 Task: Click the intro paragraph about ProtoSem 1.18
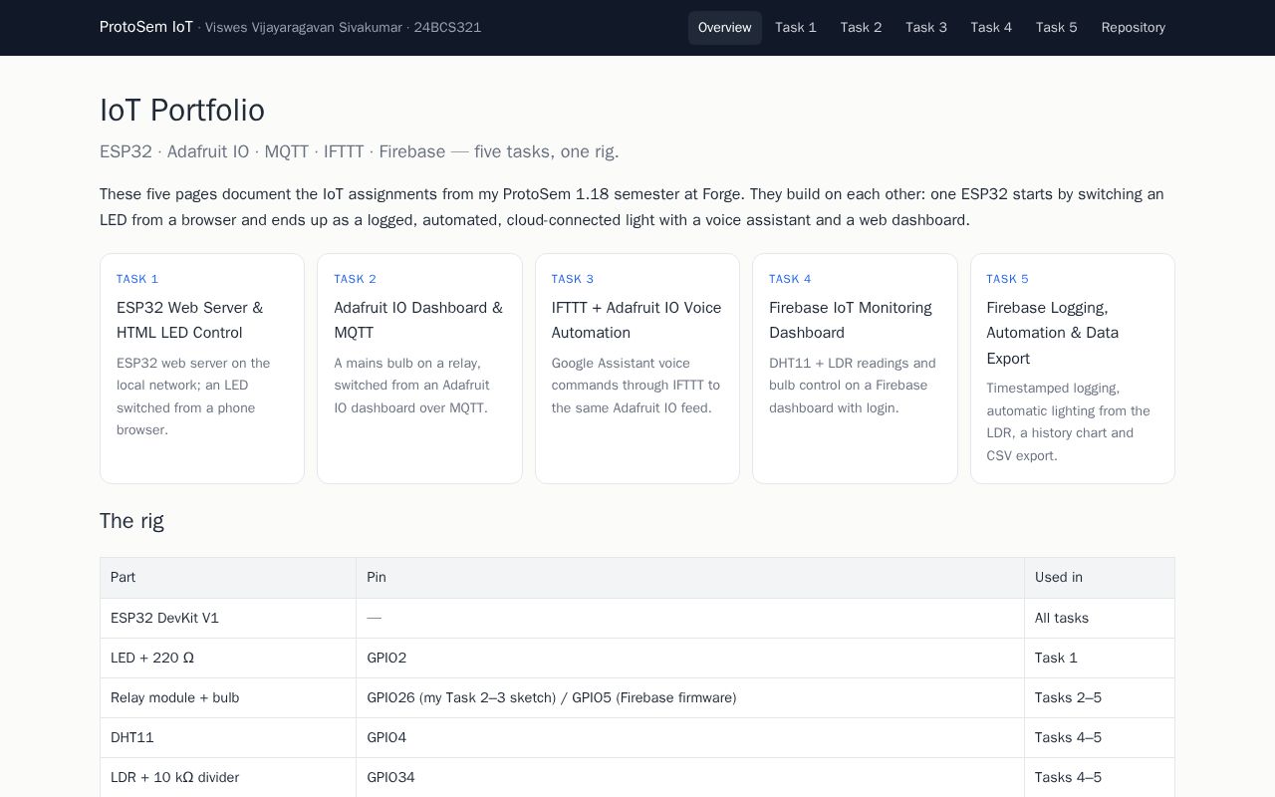click(x=637, y=207)
